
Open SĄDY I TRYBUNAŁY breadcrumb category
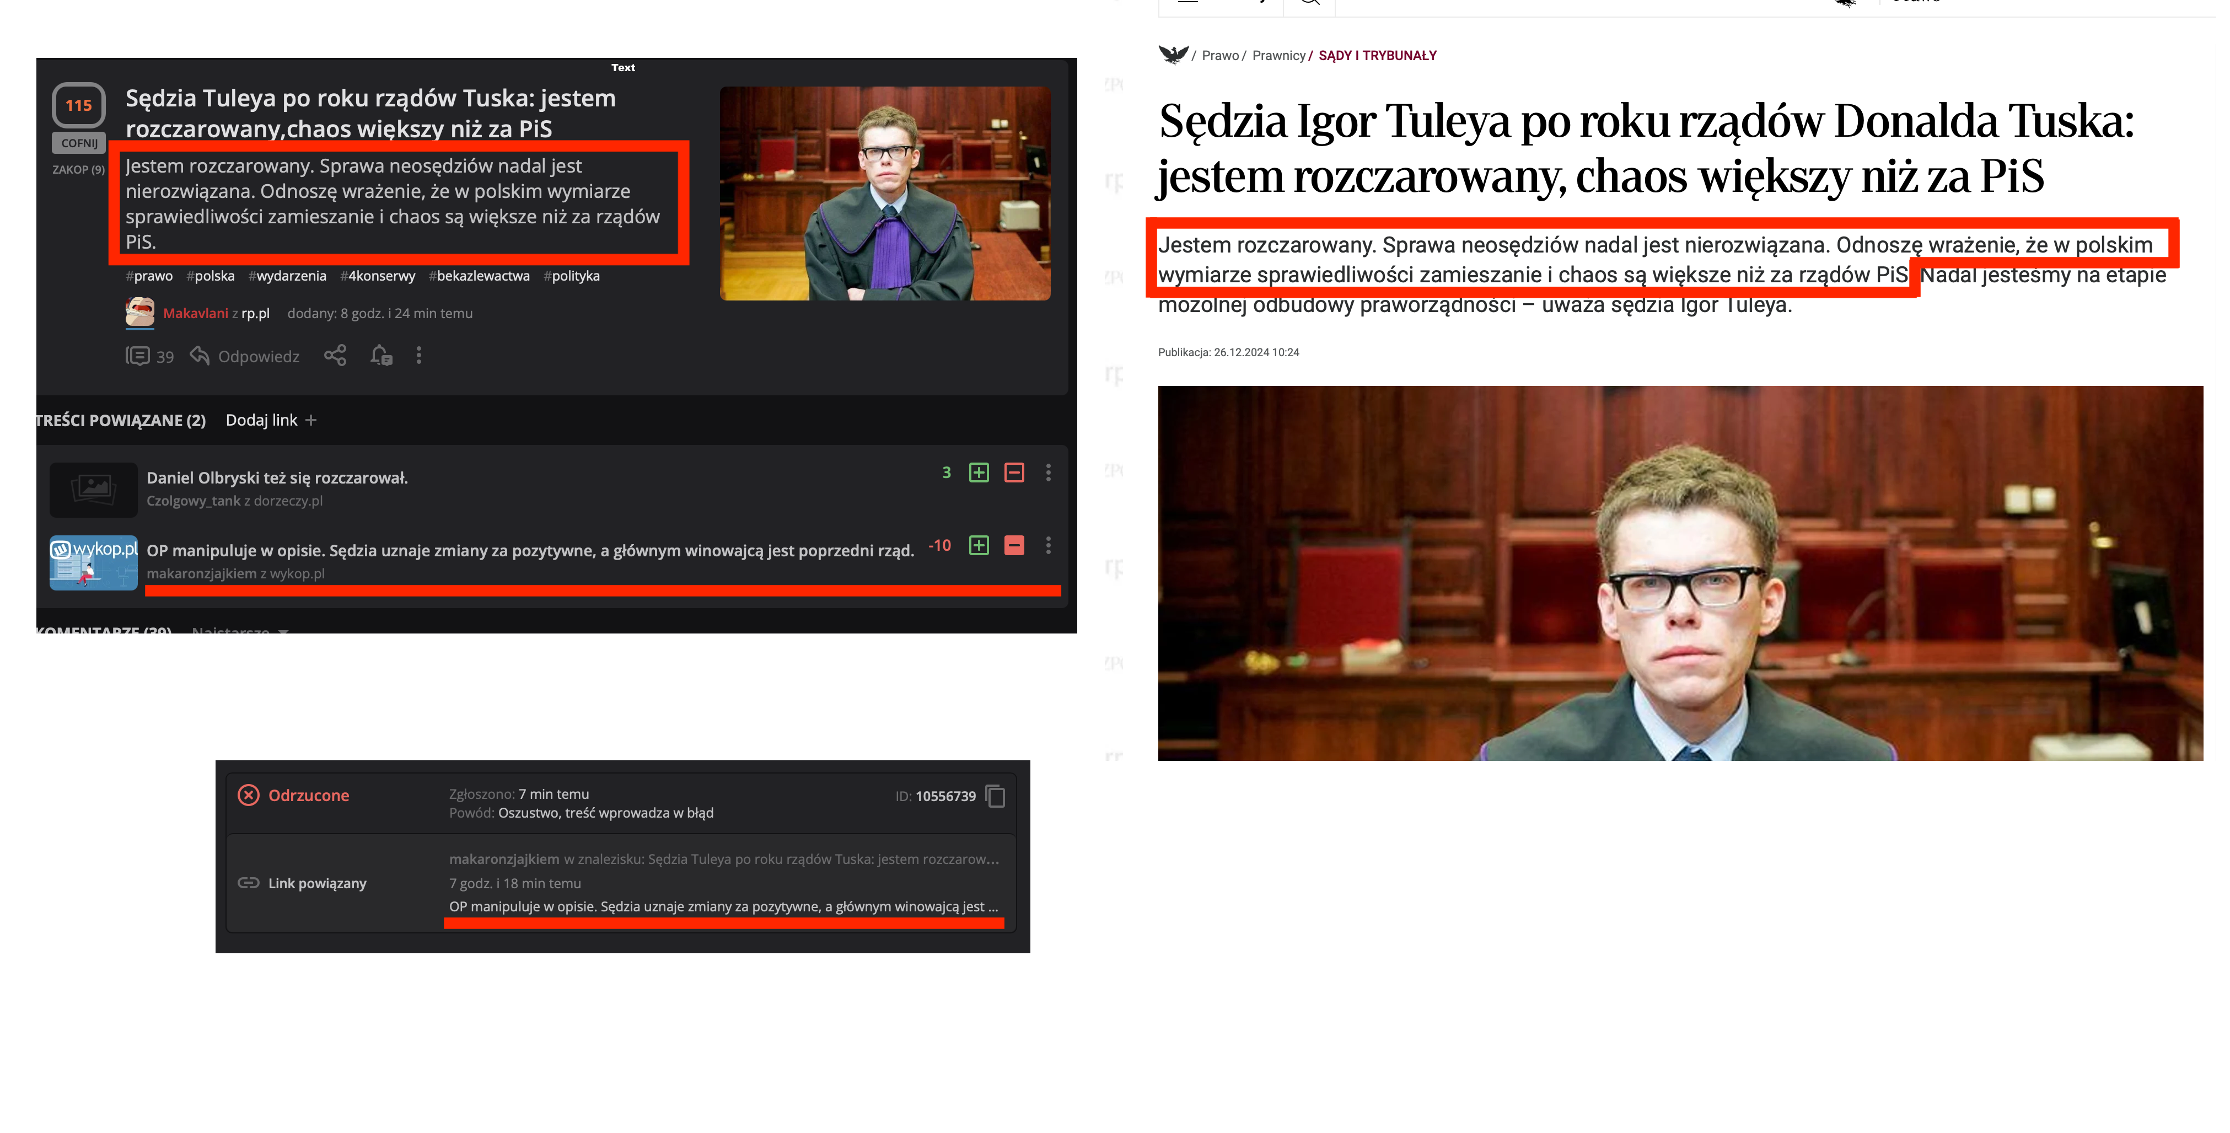pyautogui.click(x=1377, y=55)
